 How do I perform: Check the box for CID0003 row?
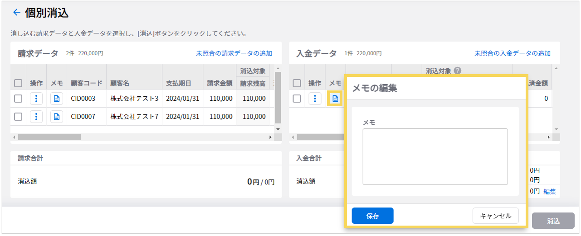(x=18, y=99)
